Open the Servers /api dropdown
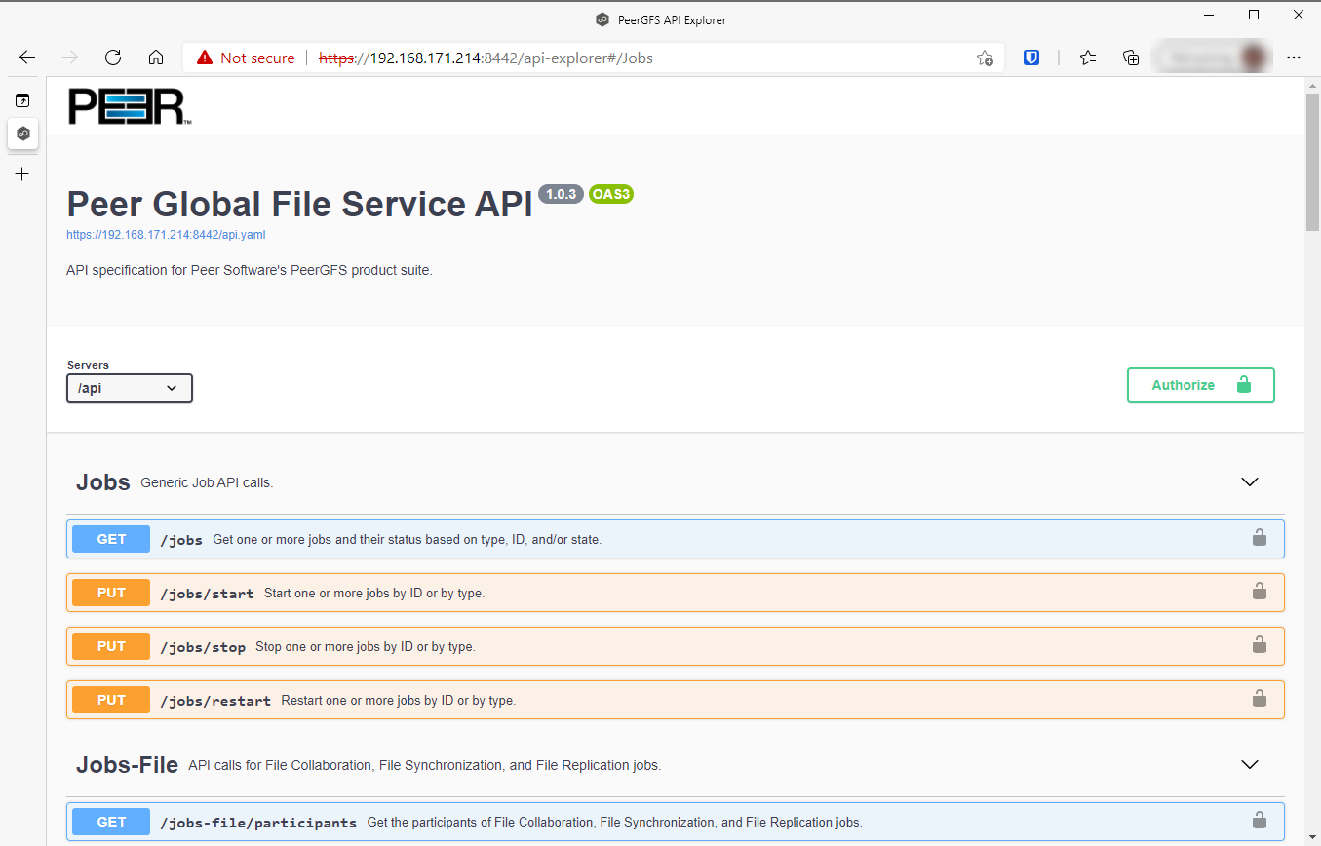This screenshot has height=846, width=1321. click(x=130, y=388)
